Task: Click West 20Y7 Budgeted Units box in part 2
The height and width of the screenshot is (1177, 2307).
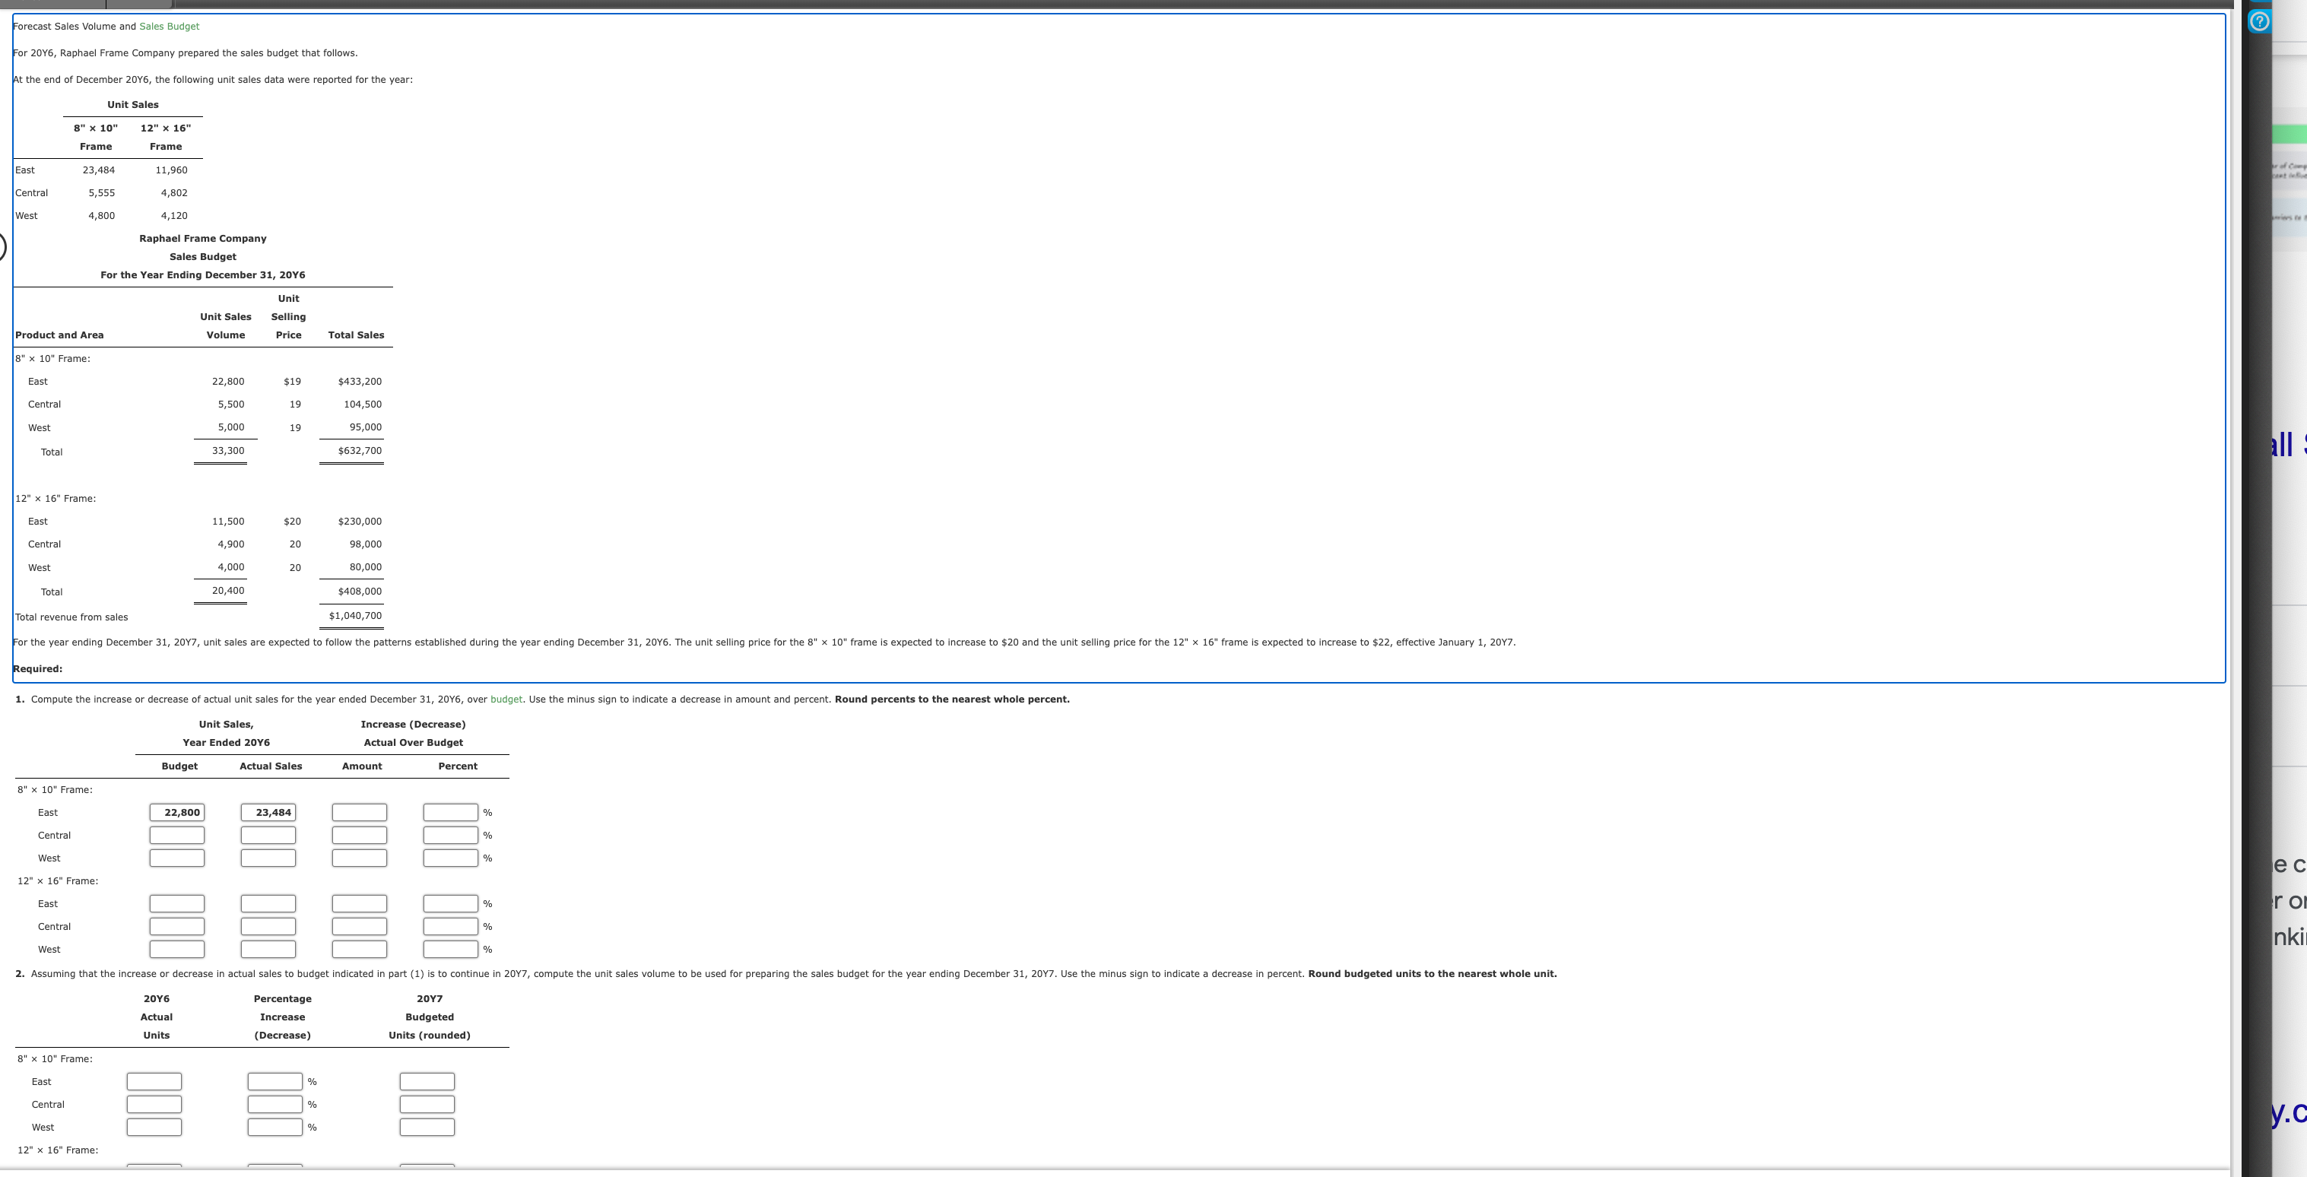Action: tap(427, 1127)
